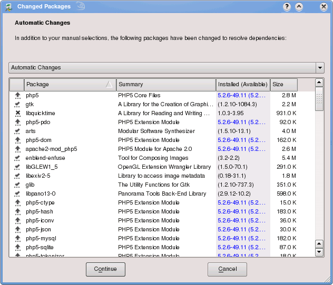This screenshot has height=285, width=333.
Task: Select the php5-mysql package name
Action: pos(41,239)
